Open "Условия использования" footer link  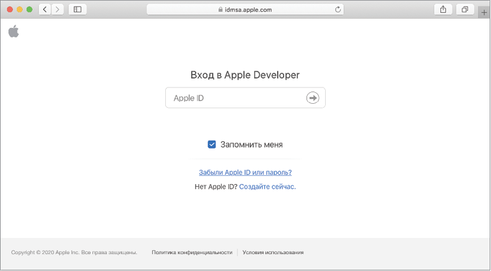[273, 252]
